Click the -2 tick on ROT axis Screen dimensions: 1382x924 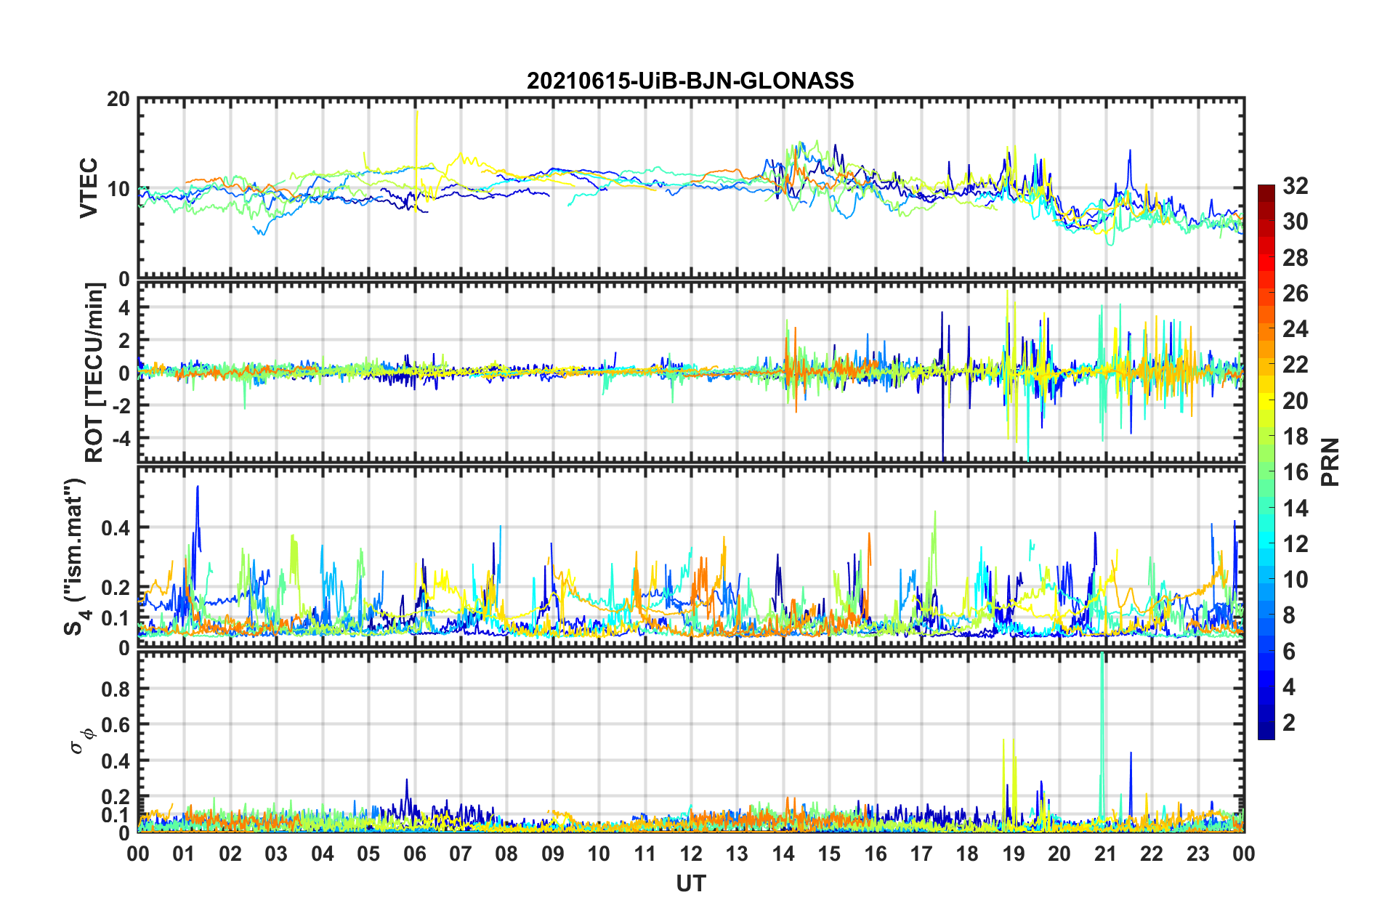point(120,405)
